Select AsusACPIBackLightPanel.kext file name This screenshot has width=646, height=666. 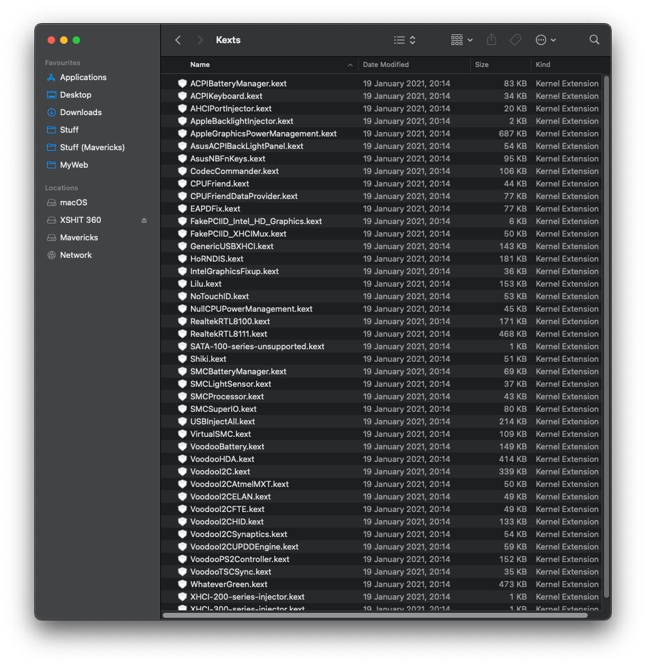247,146
